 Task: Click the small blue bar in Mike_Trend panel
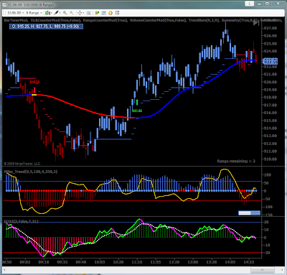[x=249, y=213]
